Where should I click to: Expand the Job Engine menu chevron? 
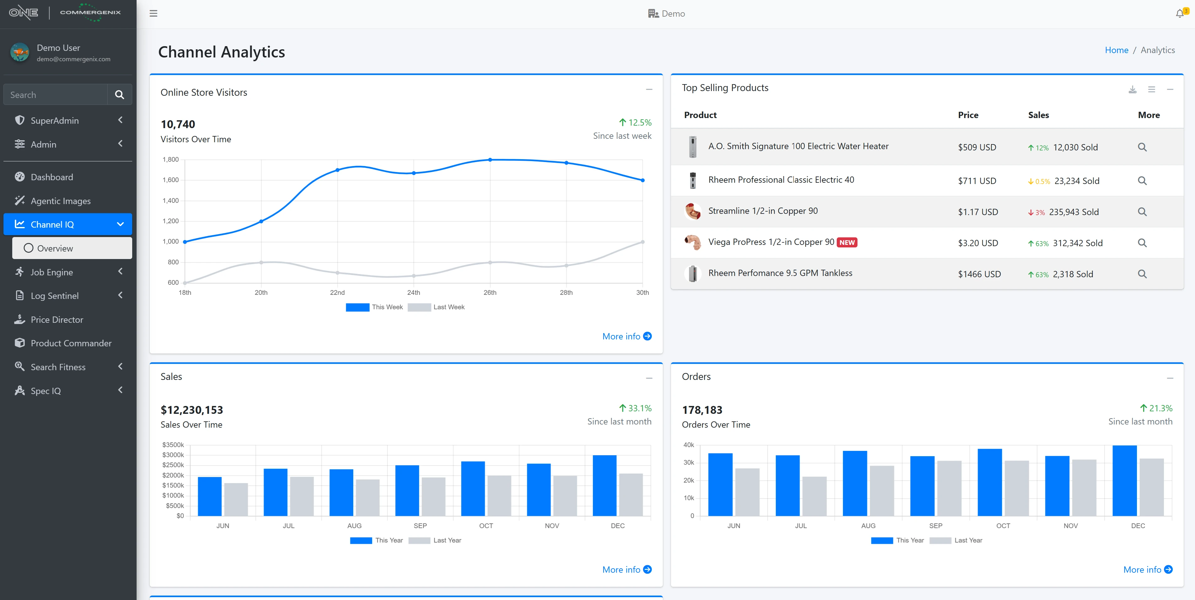(x=120, y=272)
